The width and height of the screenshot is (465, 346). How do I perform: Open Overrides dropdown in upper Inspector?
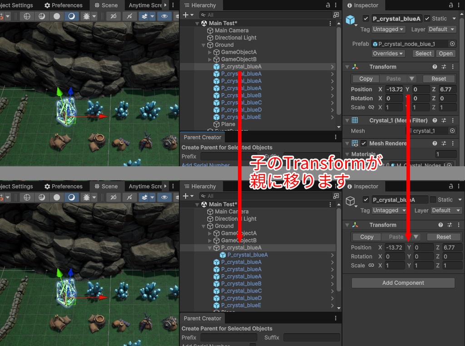click(x=388, y=54)
